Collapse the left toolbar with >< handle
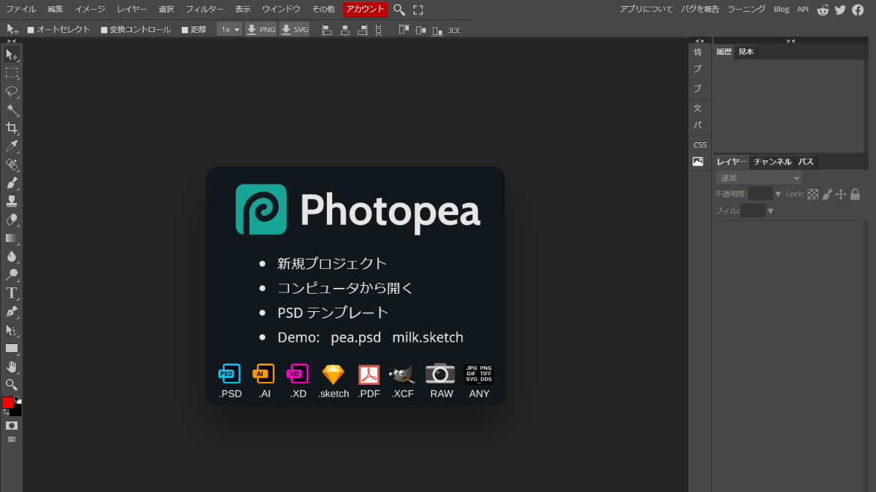The width and height of the screenshot is (876, 492). (x=12, y=41)
